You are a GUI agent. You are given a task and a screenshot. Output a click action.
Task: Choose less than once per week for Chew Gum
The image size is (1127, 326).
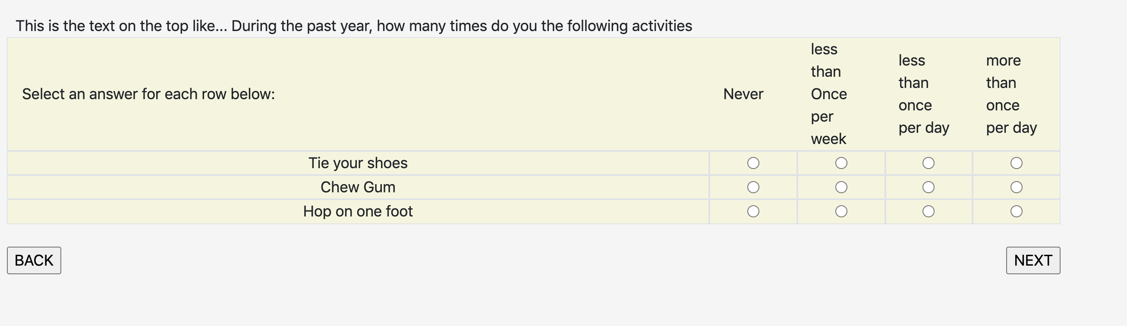click(x=841, y=187)
